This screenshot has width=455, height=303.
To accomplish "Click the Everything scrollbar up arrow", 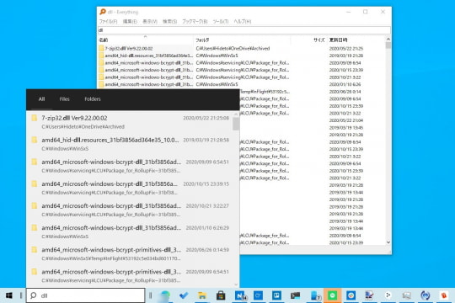I will click(388, 40).
